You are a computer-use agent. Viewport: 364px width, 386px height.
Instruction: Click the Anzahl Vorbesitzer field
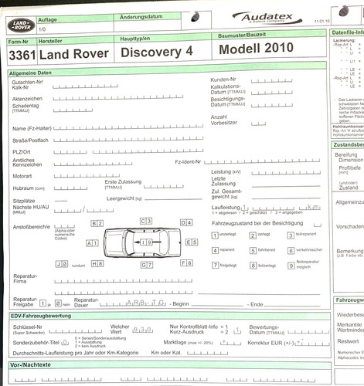click(x=258, y=124)
